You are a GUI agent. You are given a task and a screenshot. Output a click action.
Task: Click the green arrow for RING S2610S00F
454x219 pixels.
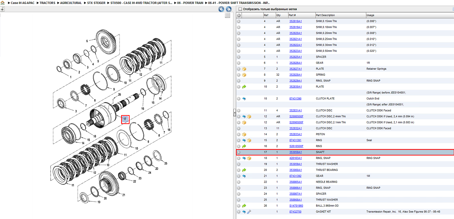pos(244,146)
